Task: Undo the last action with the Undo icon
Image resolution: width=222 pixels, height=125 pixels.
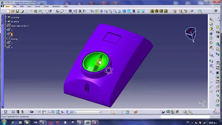Action: [x=40, y=11]
